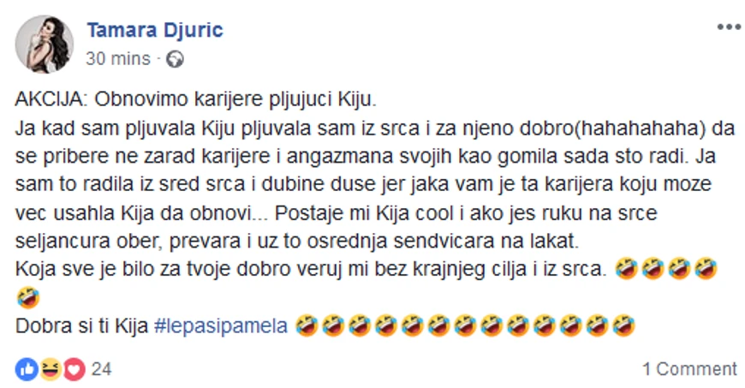Click the blue Like reaction icon
This screenshot has width=745, height=388.
27,369
